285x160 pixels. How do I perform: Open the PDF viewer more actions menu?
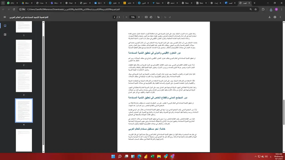tap(280, 17)
